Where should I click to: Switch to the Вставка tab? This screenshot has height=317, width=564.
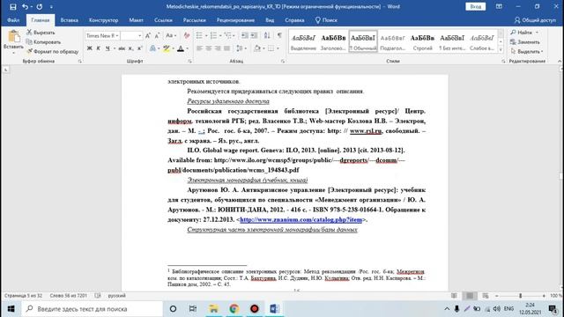pyautogui.click(x=69, y=20)
